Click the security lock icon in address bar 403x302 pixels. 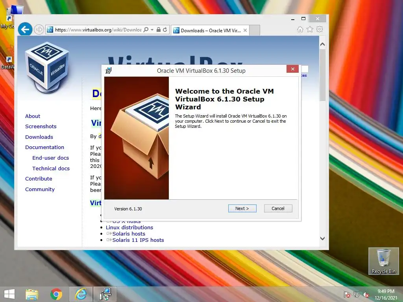159,30
